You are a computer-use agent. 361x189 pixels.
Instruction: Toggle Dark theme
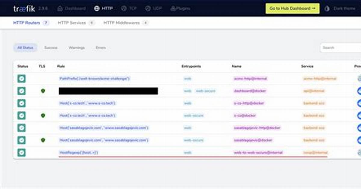click(340, 8)
